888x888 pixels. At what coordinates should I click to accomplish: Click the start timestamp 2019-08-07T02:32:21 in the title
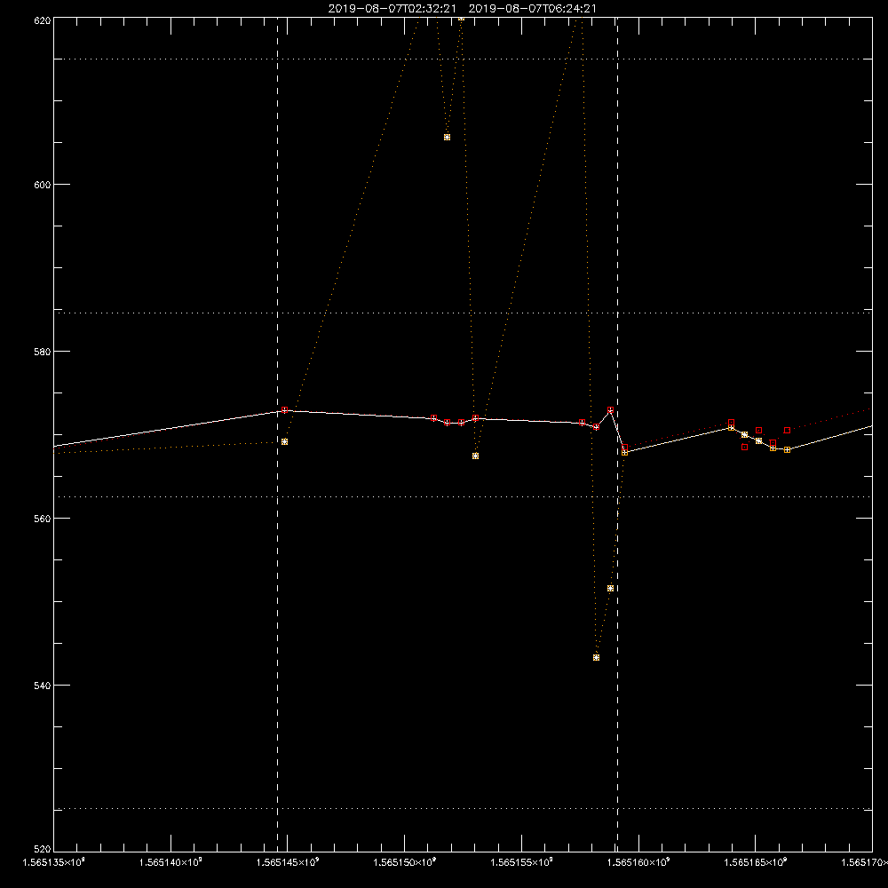point(392,9)
